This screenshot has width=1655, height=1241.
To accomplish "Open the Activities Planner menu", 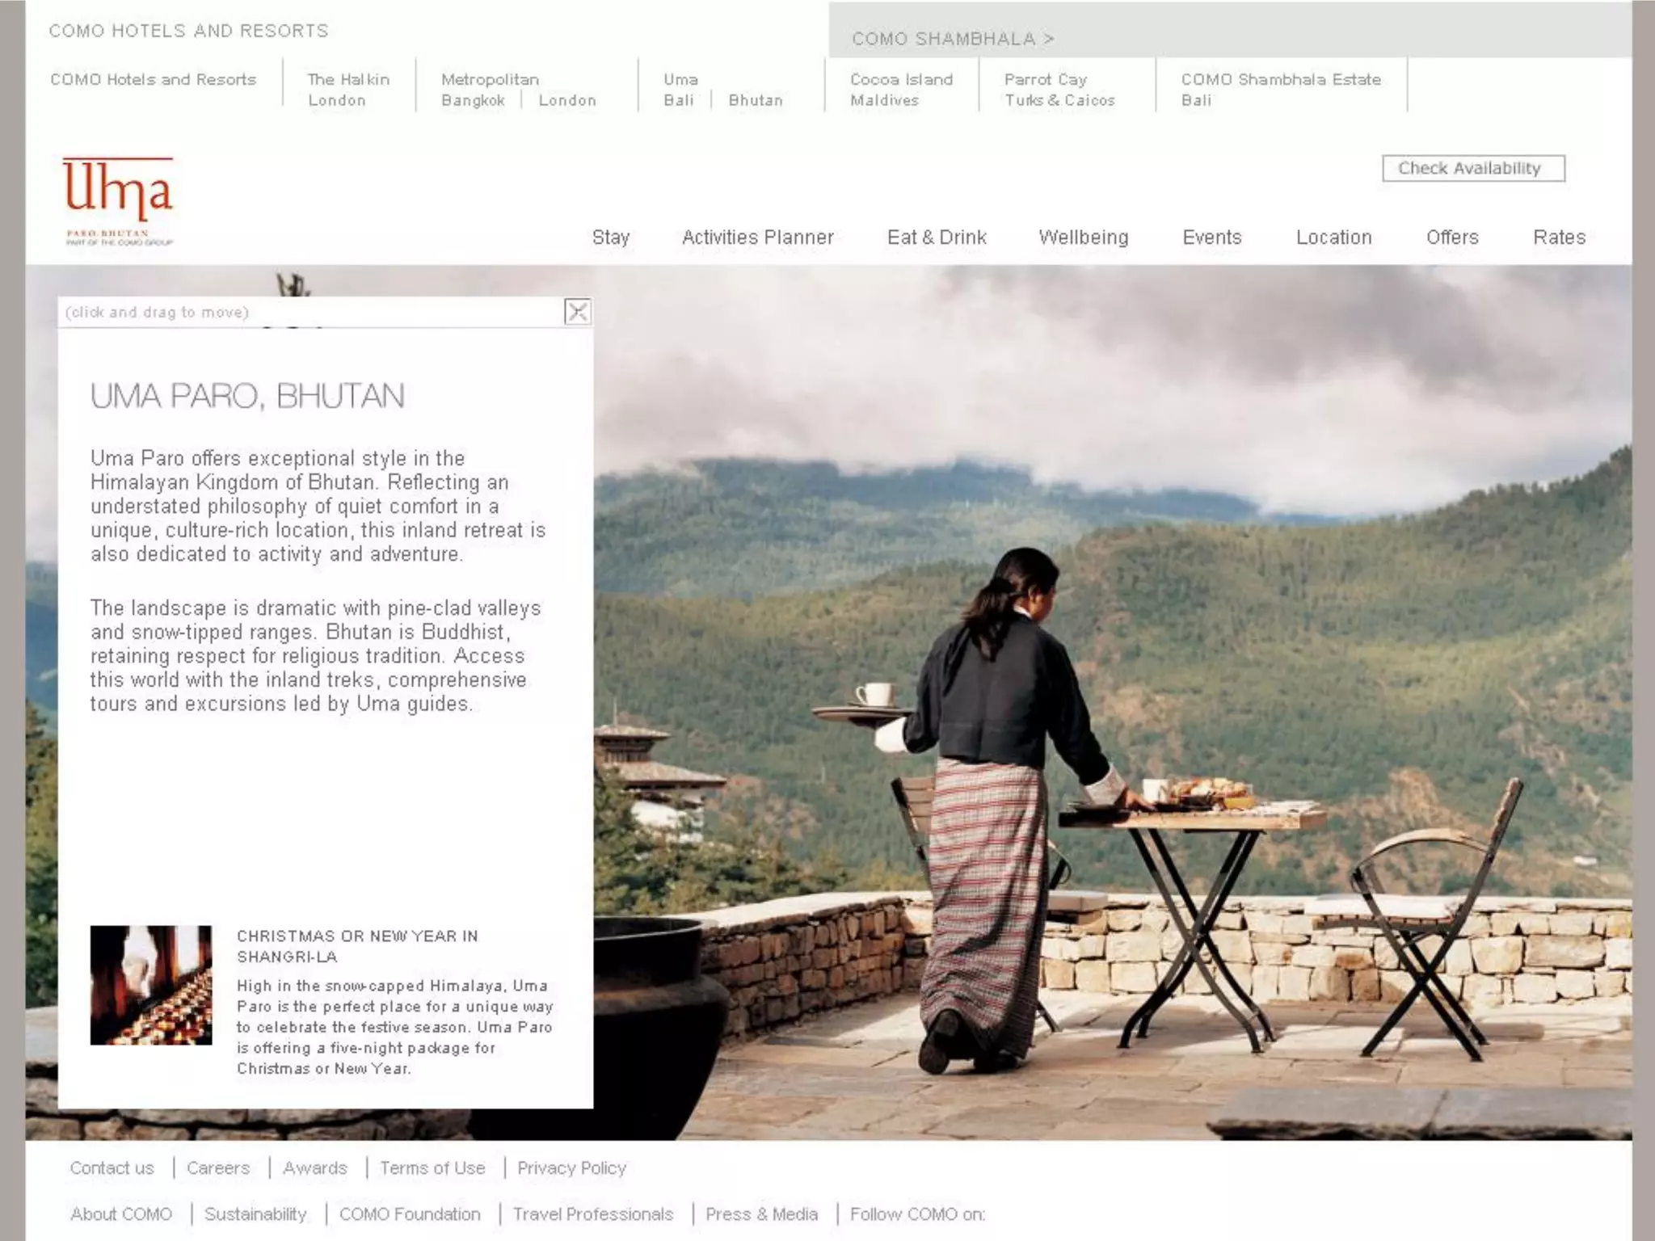I will point(758,238).
